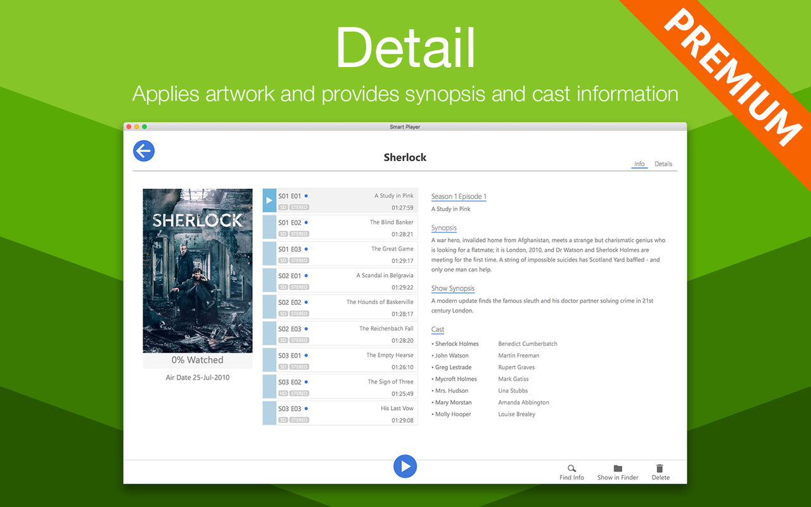Start playback with the blue play button
The width and height of the screenshot is (811, 507).
click(x=405, y=466)
